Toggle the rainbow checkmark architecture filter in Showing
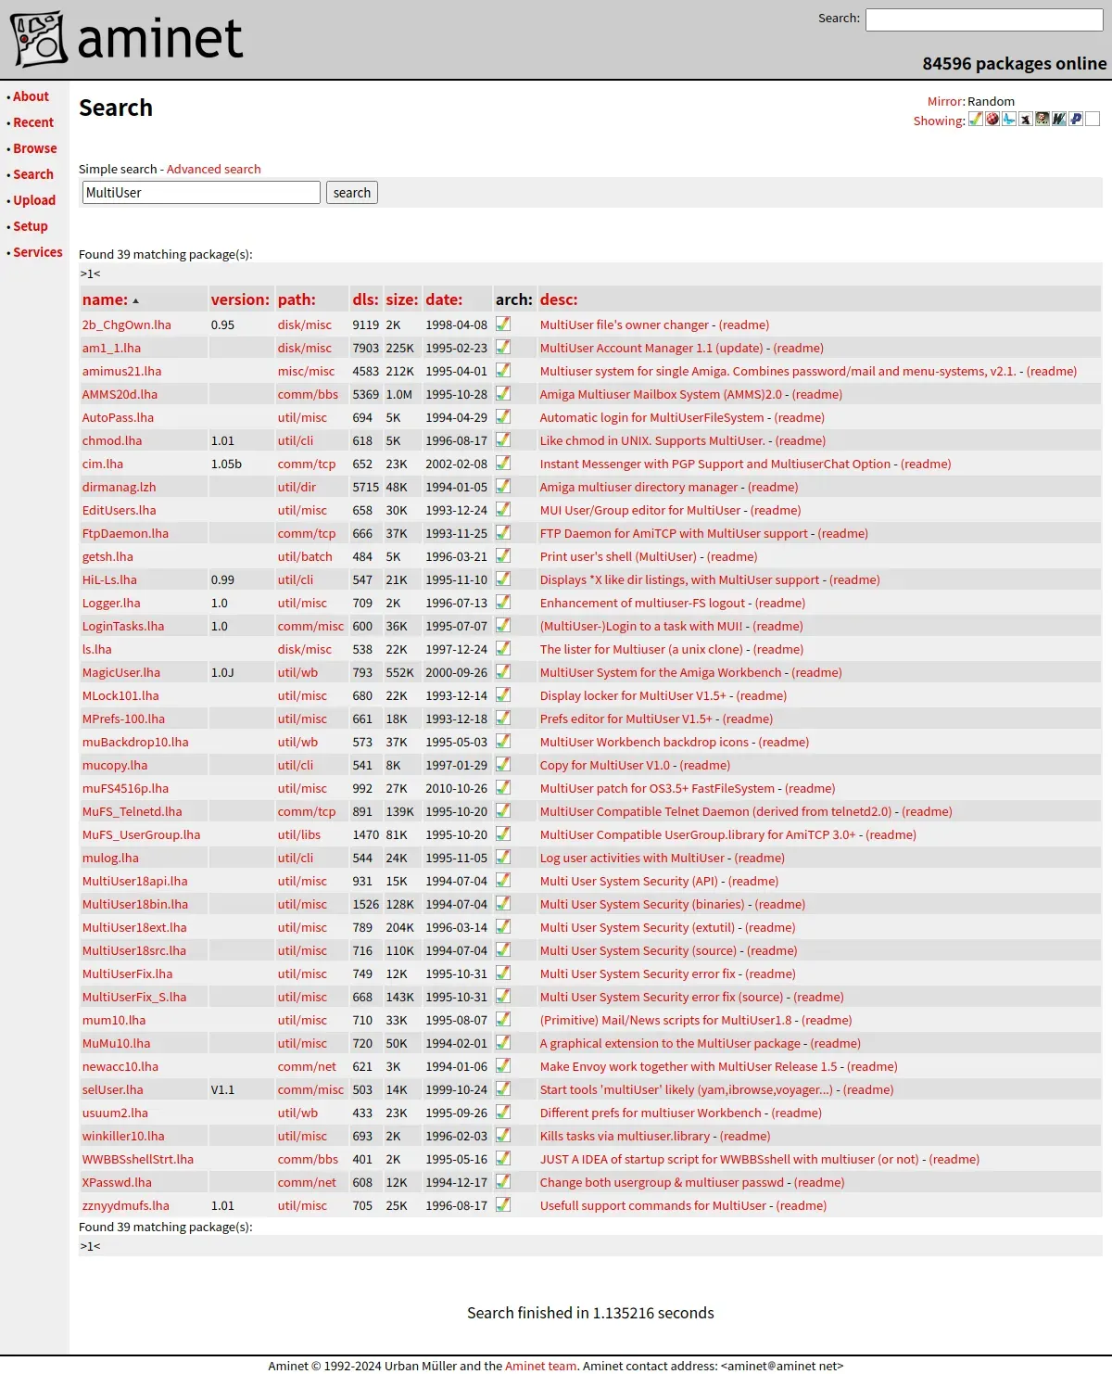 click(x=976, y=119)
